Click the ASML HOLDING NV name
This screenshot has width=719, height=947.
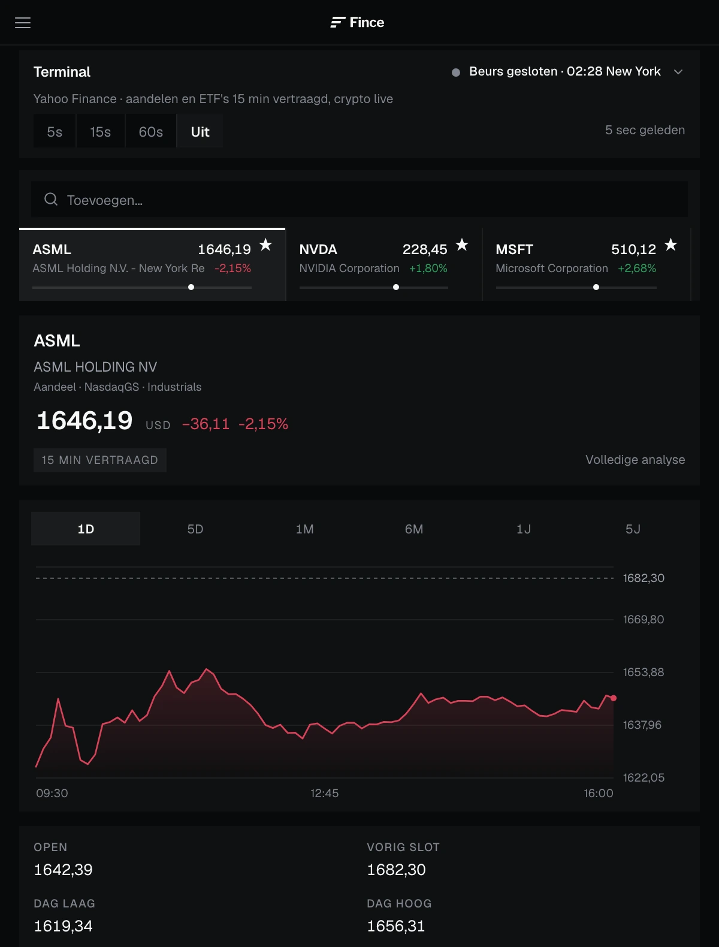pyautogui.click(x=95, y=367)
